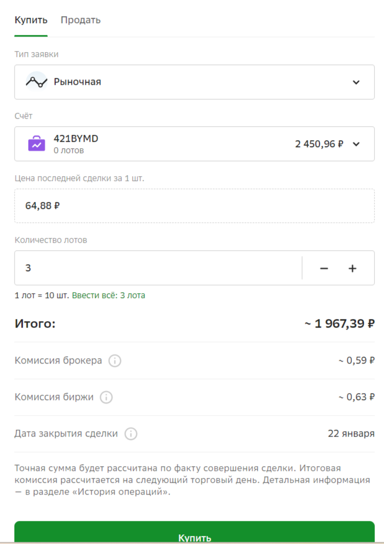Image resolution: width=384 pixels, height=544 pixels.
Task: Switch to the Продать tab
Action: pos(80,20)
